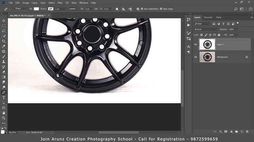The height and width of the screenshot is (142, 254).
Task: Open the Layers panel menu
Action: coord(252,17)
